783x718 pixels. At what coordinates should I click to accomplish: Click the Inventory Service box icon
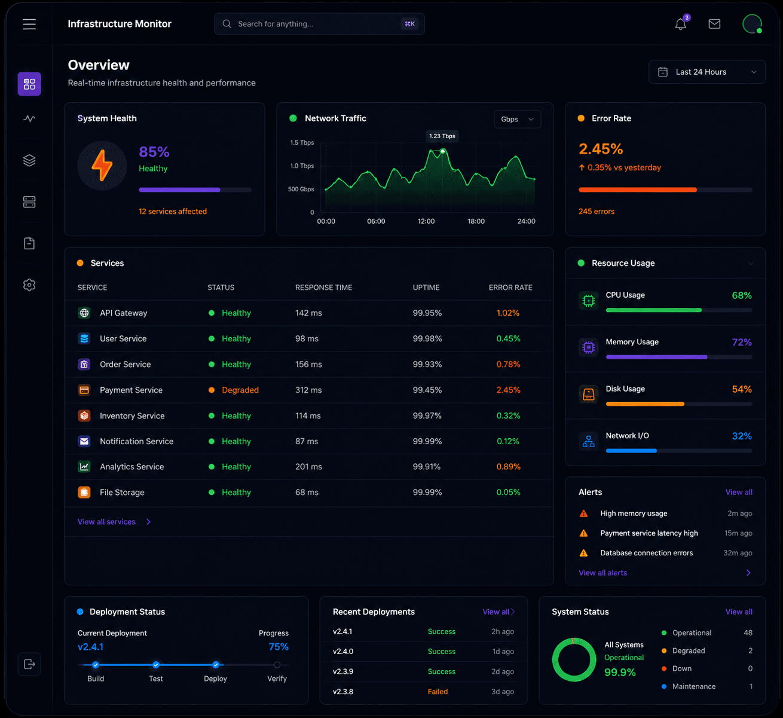coord(84,415)
